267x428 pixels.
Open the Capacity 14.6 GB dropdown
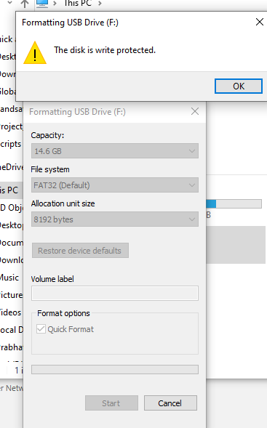115,151
